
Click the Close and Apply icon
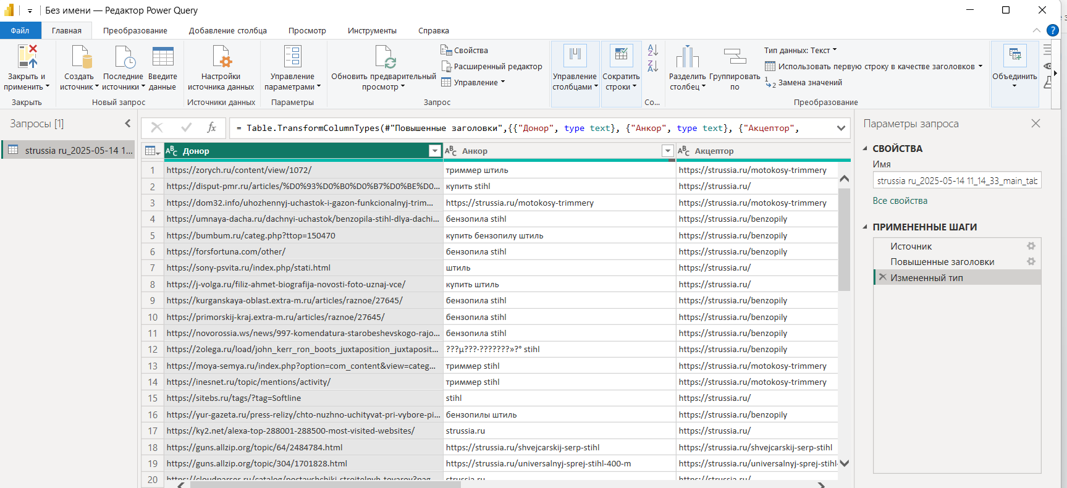(x=27, y=57)
